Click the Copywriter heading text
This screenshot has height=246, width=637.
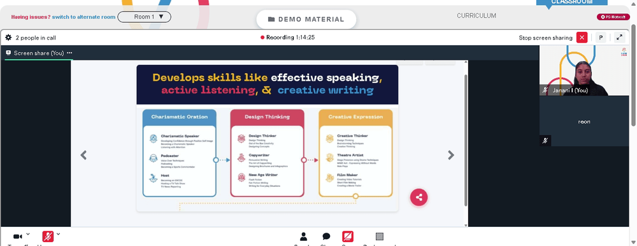[259, 155]
